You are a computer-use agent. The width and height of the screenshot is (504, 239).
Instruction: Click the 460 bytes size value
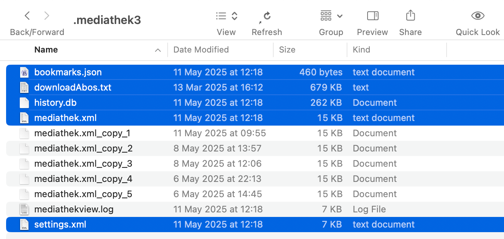pyautogui.click(x=321, y=72)
